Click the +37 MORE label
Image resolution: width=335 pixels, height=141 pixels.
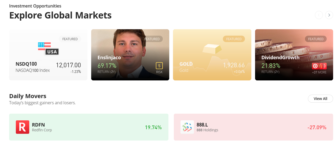pyautogui.click(x=319, y=72)
